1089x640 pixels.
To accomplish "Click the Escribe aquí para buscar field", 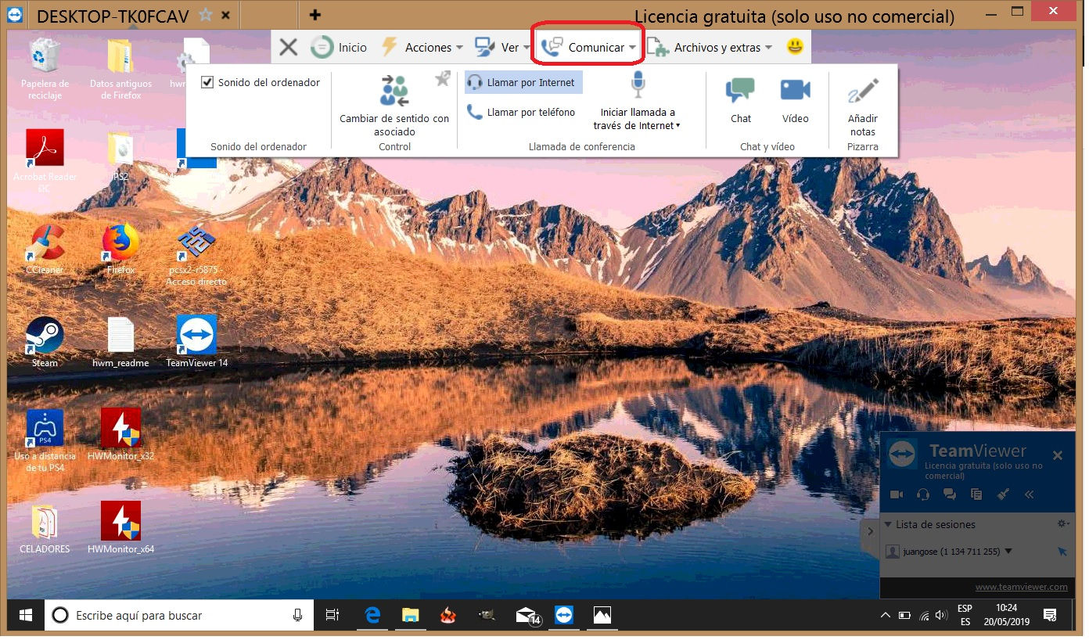I will click(179, 616).
